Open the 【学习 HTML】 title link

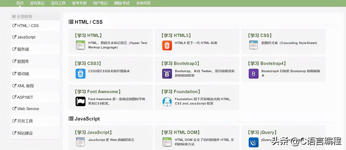pos(88,35)
